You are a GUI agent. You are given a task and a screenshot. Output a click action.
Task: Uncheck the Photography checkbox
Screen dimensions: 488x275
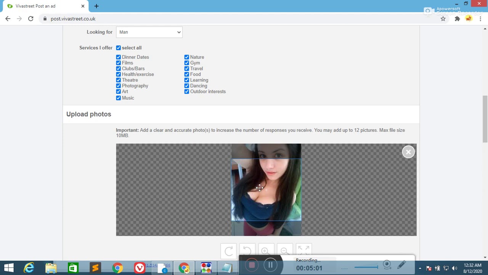pyautogui.click(x=118, y=86)
